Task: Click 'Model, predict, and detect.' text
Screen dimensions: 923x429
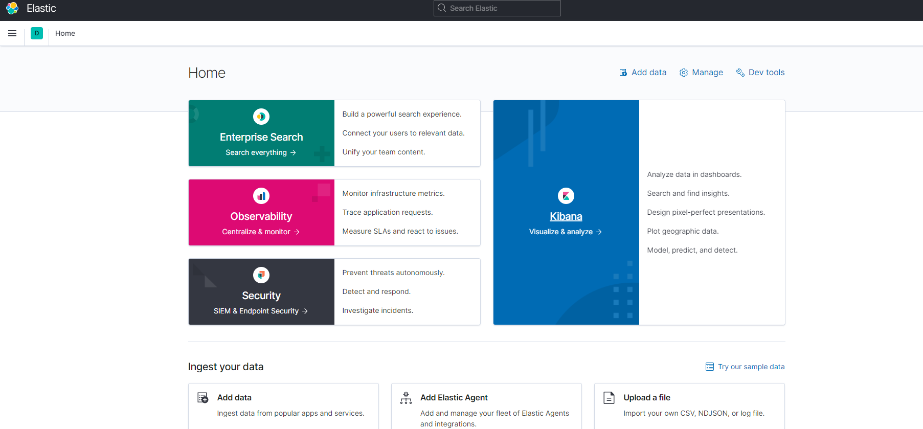Action: tap(692, 250)
